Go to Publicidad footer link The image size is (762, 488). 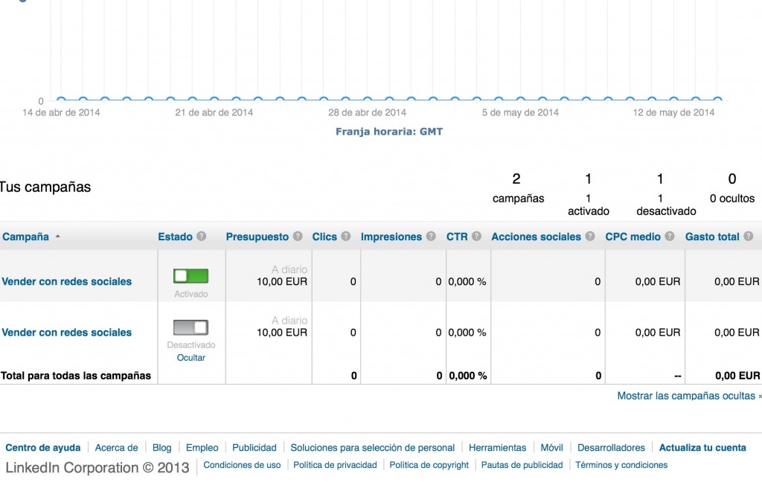click(254, 448)
